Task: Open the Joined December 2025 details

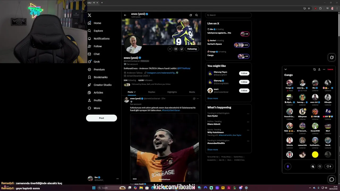Action: pos(137,76)
